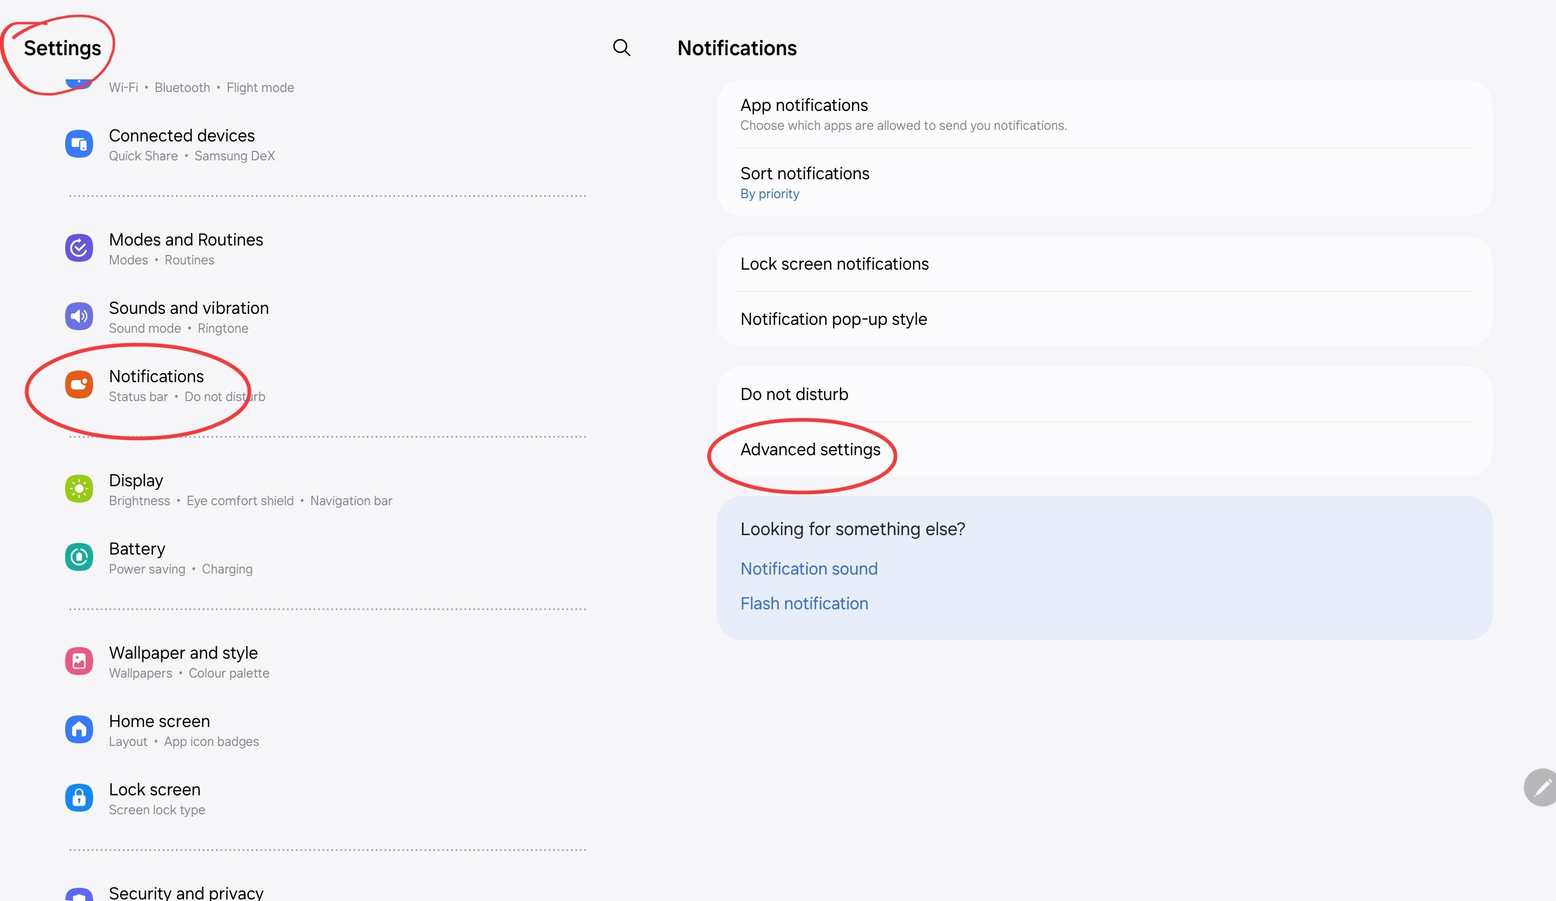The height and width of the screenshot is (901, 1556).
Task: Open Flash notification settings
Action: (x=804, y=603)
